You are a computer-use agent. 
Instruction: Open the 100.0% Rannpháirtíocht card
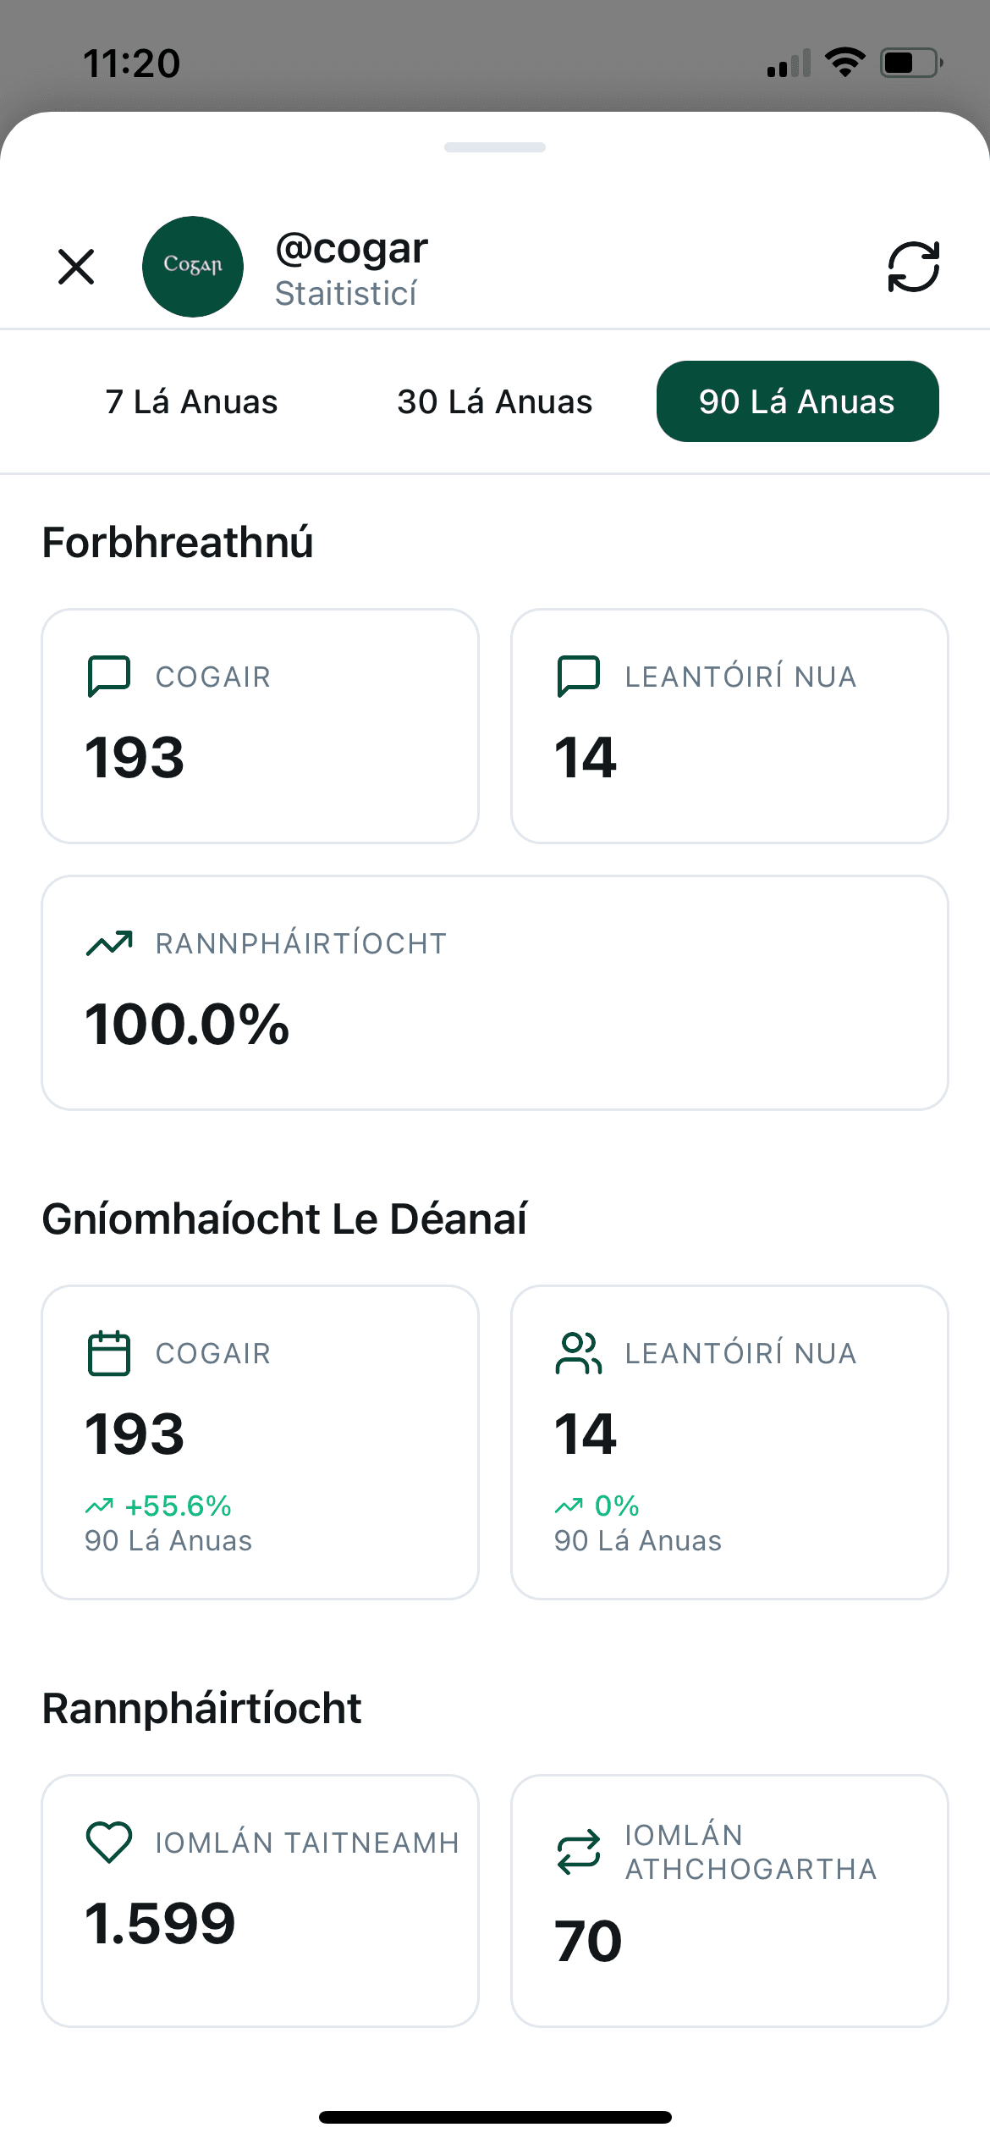pyautogui.click(x=495, y=992)
